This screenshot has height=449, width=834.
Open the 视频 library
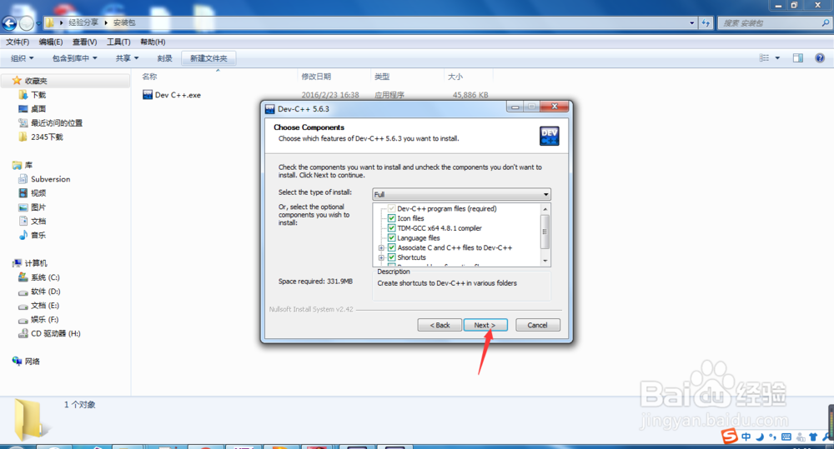38,193
